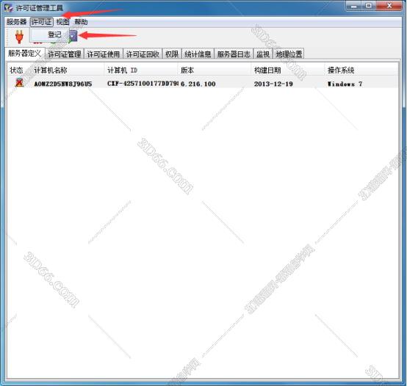Open the 许可证 menu
407x386 pixels.
coord(42,22)
